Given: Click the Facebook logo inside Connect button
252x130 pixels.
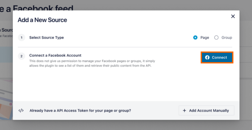Looking at the screenshot, I should (207, 57).
